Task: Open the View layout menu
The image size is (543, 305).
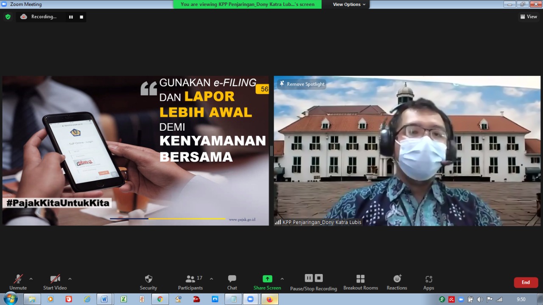Action: (x=529, y=17)
